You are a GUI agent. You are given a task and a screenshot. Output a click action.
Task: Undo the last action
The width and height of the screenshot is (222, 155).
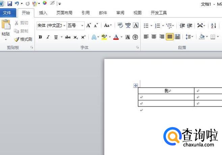[x=17, y=3]
